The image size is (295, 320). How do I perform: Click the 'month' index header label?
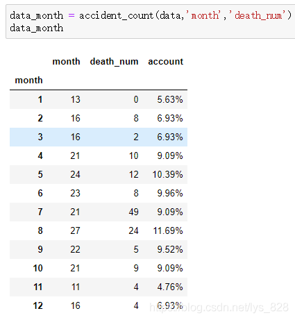pos(28,81)
